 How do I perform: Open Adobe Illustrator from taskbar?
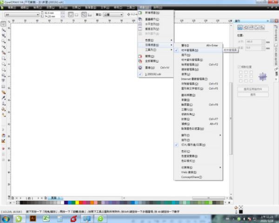coord(33,218)
